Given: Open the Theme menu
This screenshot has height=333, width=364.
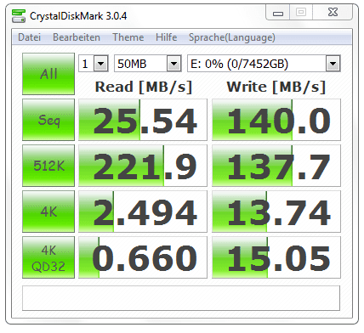Looking at the screenshot, I should tap(128, 37).
